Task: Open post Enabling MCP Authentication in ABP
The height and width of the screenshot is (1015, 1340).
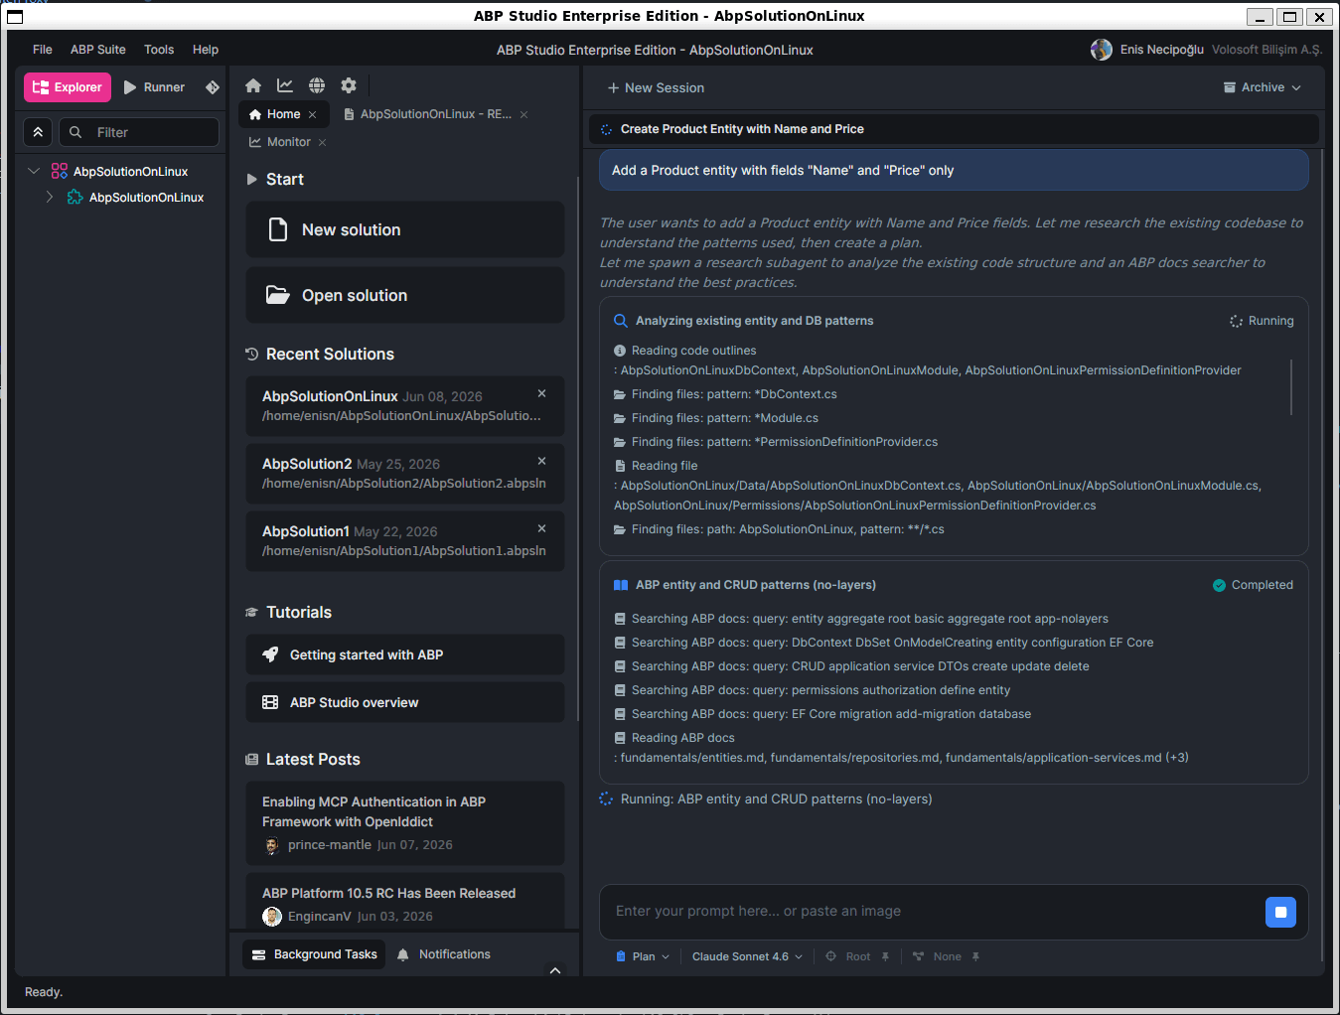Action: click(405, 822)
